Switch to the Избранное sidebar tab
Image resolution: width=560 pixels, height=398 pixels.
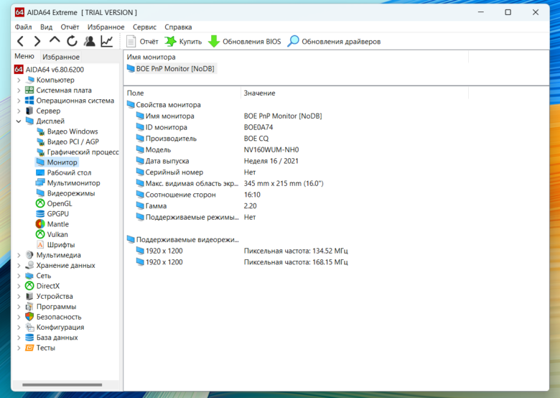click(x=61, y=57)
